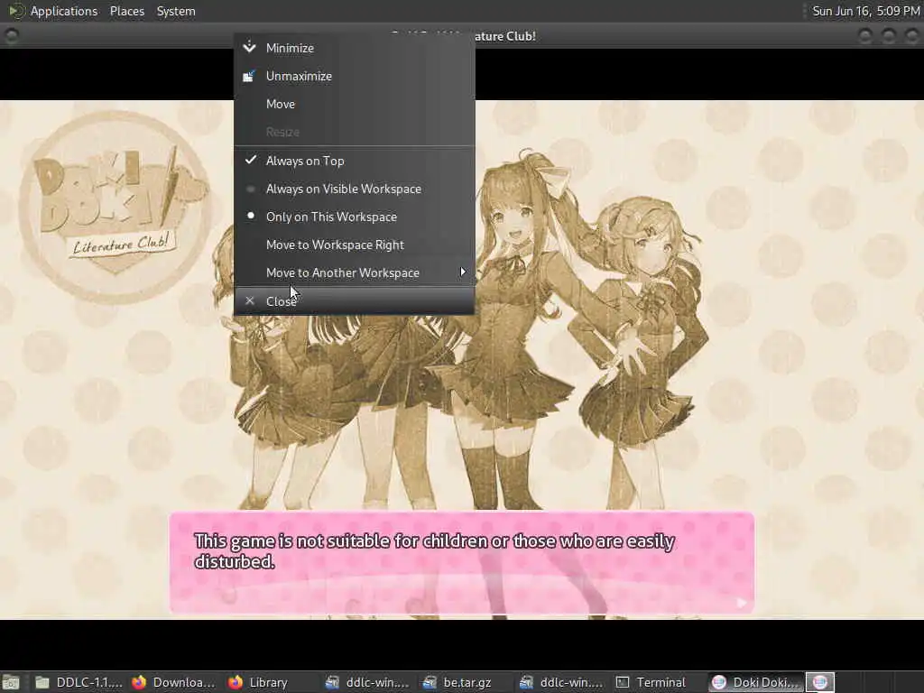Open the System menu
The height and width of the screenshot is (693, 924).
point(176,11)
